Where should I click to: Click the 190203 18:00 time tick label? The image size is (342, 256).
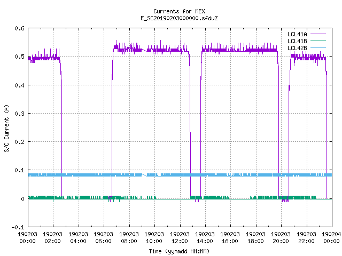pos(255,238)
